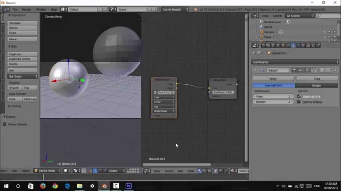Open the All Scenes outliner filter
This screenshot has width=341, height=191.
coord(300,16)
